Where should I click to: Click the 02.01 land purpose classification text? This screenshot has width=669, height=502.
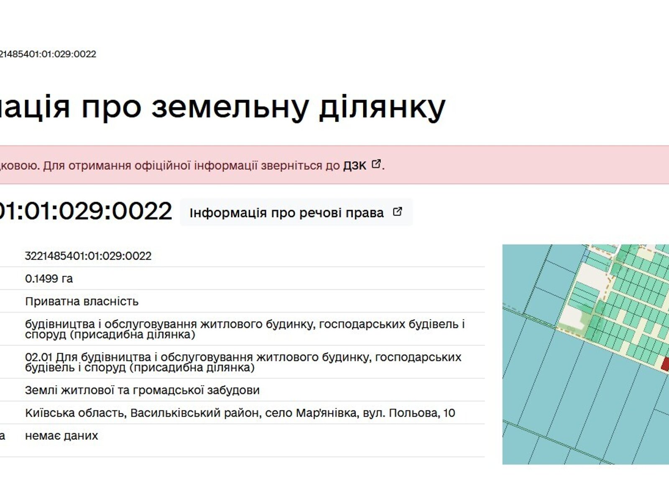(x=243, y=362)
